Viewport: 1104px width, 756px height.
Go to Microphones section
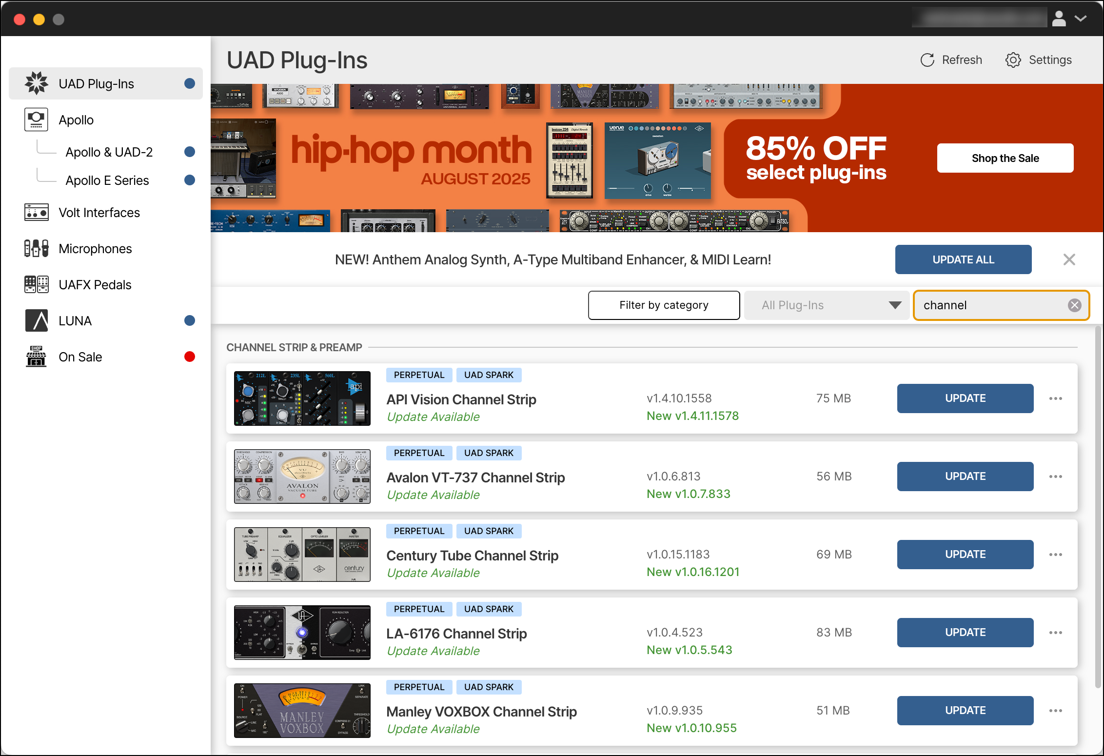coord(106,249)
